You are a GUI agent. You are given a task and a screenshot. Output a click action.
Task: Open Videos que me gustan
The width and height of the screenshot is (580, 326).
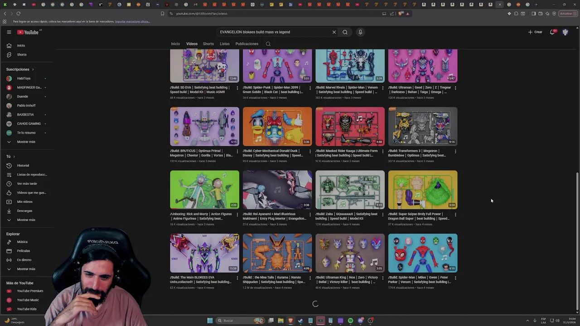27,192
